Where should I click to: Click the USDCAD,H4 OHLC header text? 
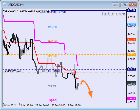tap(28, 11)
